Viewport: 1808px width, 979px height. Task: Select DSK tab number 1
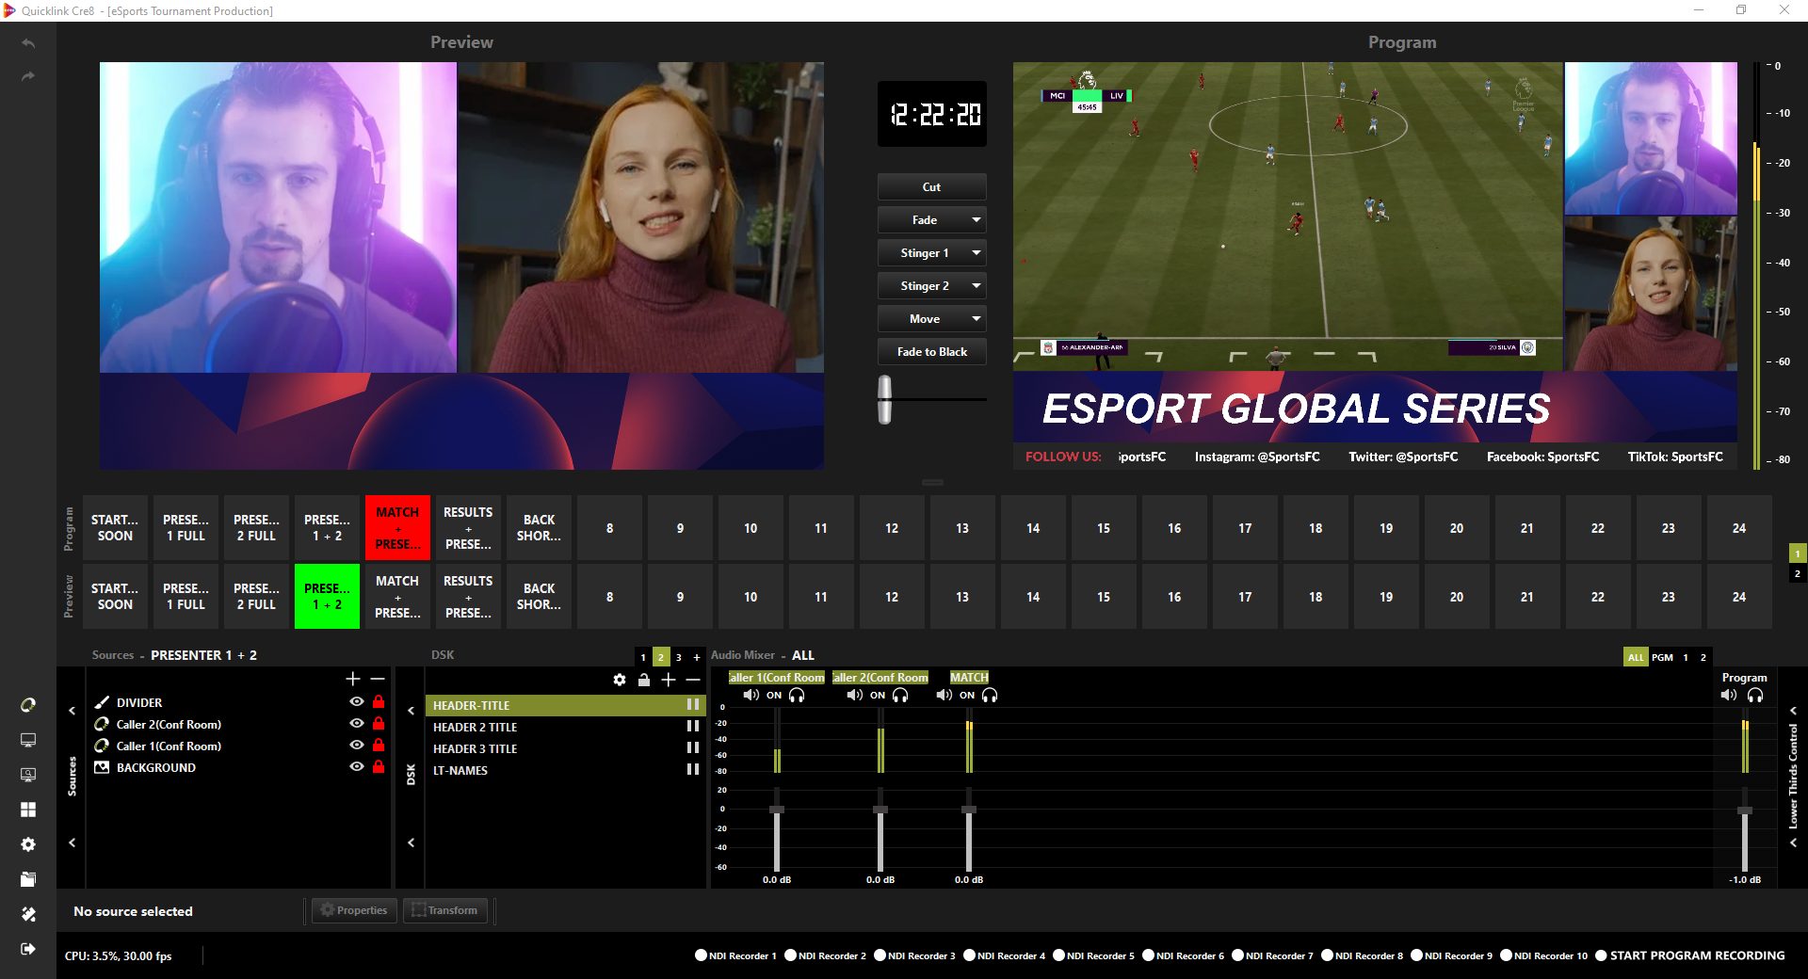coord(643,657)
